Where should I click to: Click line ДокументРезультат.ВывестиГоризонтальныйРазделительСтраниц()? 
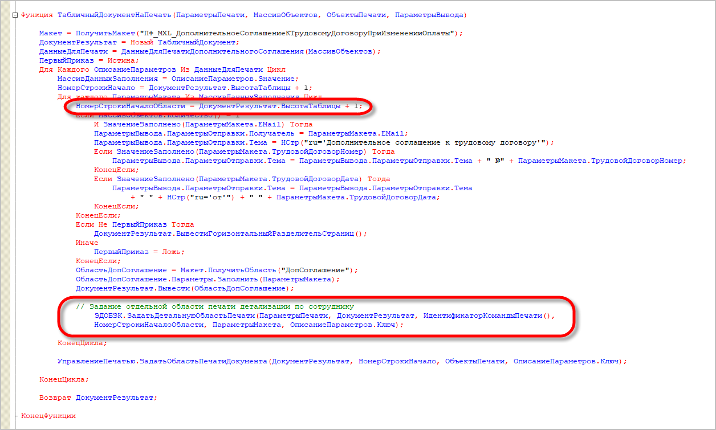click(231, 234)
